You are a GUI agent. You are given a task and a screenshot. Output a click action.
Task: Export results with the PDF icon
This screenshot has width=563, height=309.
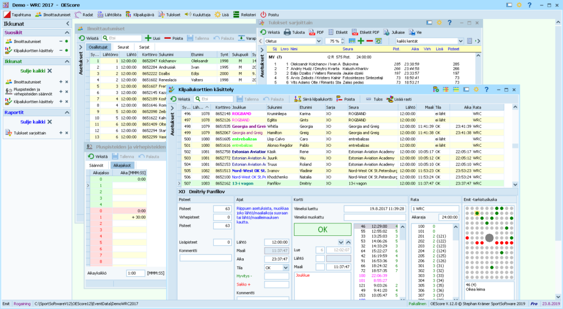[312, 32]
